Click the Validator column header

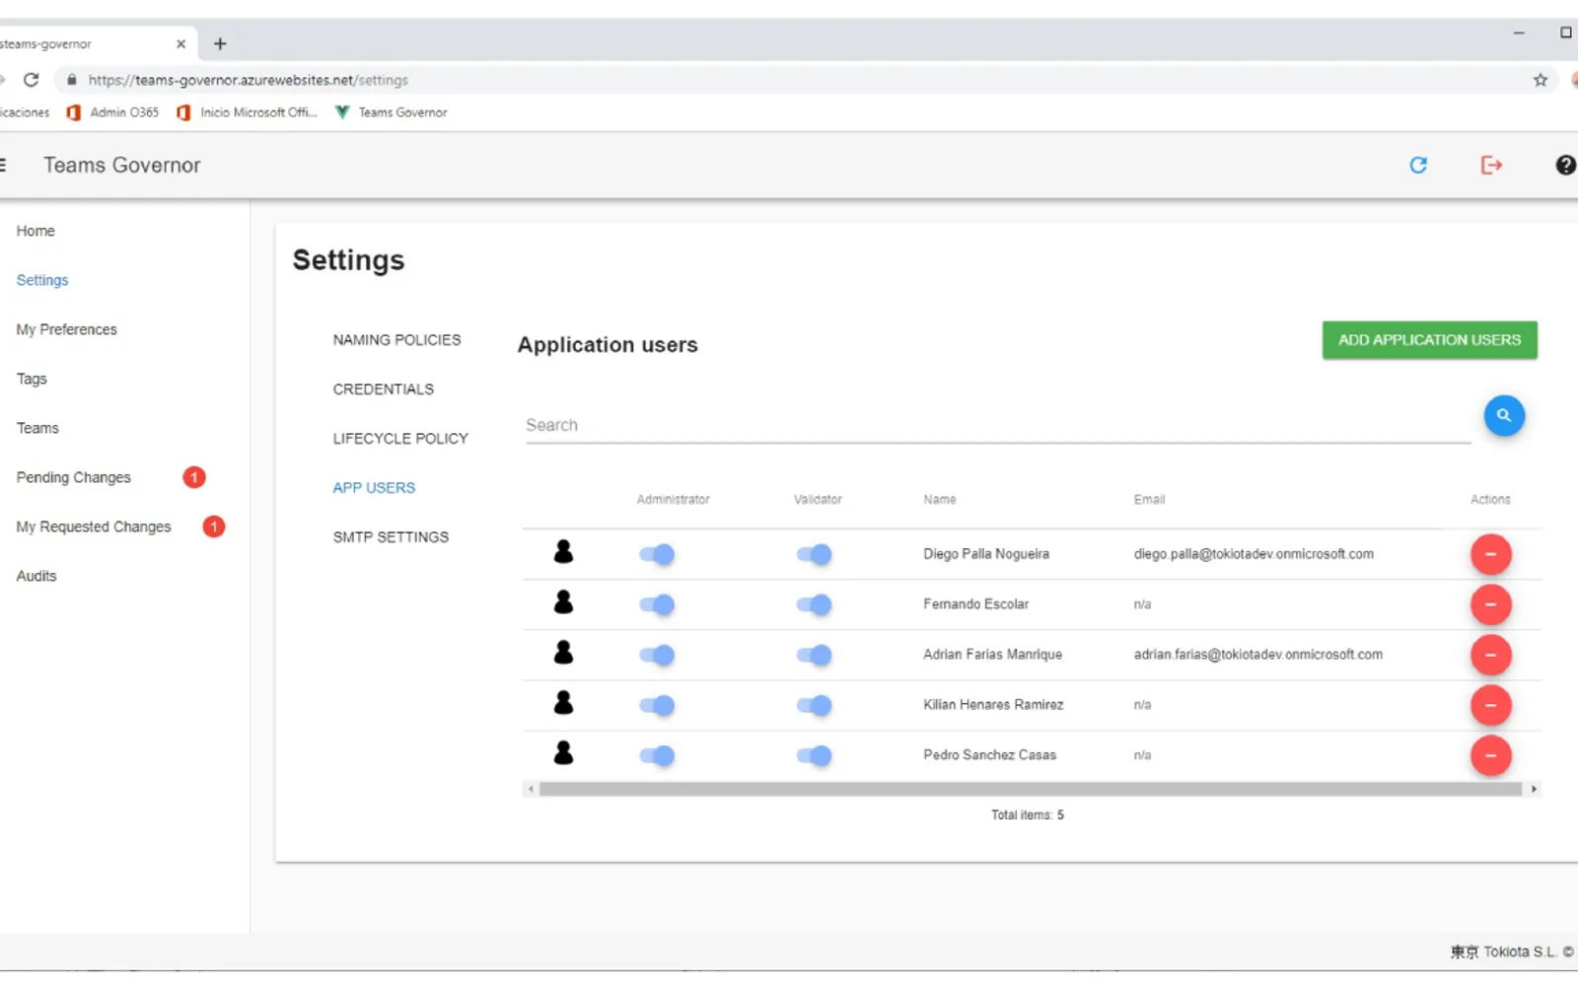818,500
